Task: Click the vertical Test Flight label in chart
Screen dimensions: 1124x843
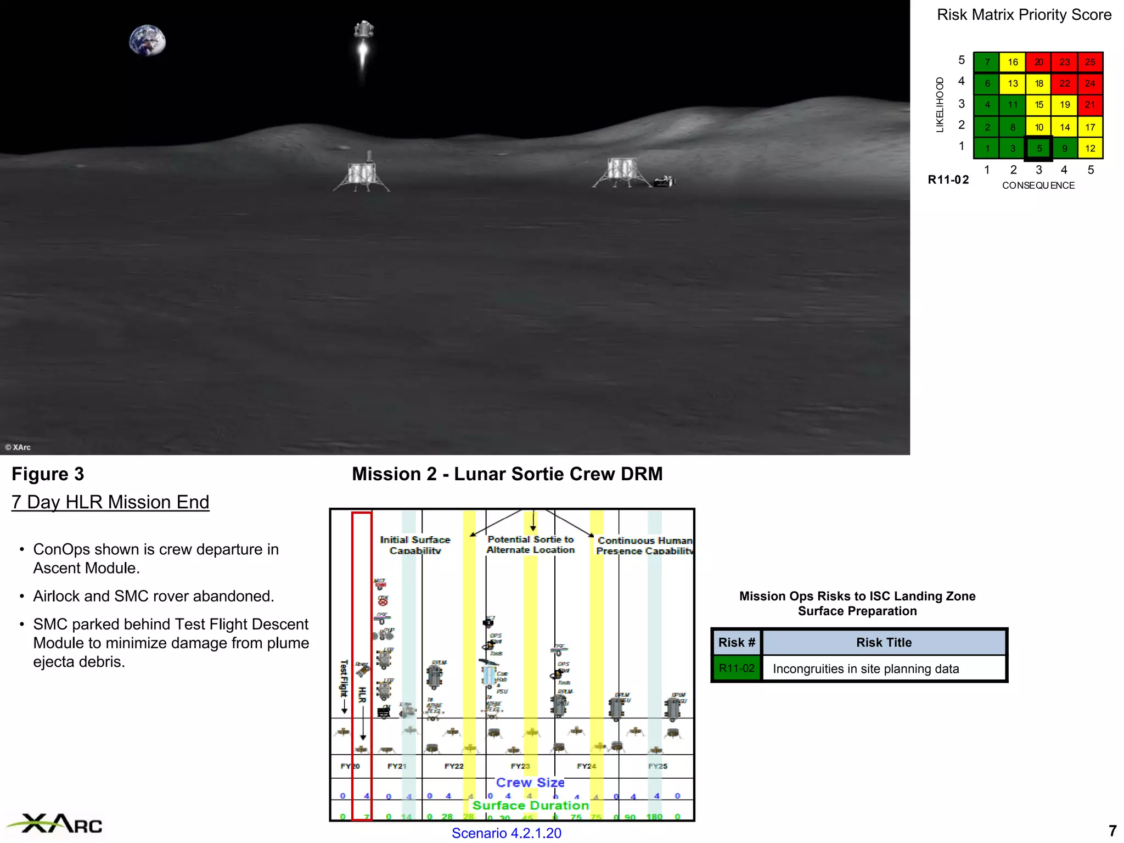Action: click(x=344, y=678)
